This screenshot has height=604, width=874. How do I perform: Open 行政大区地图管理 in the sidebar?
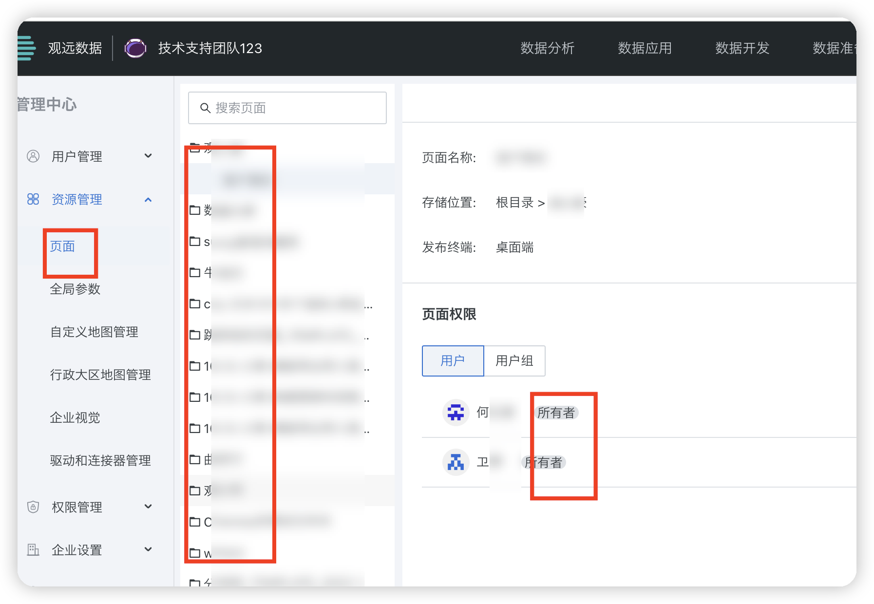click(x=100, y=375)
